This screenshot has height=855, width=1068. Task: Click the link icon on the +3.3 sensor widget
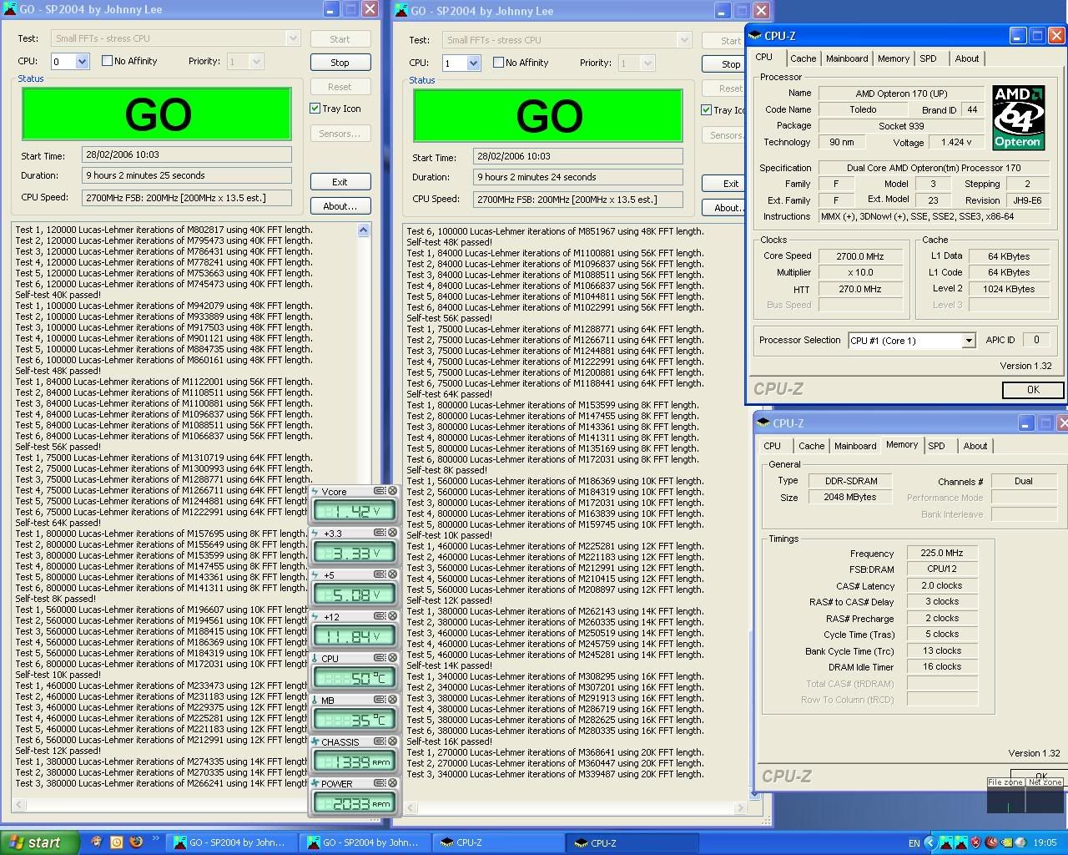point(380,533)
